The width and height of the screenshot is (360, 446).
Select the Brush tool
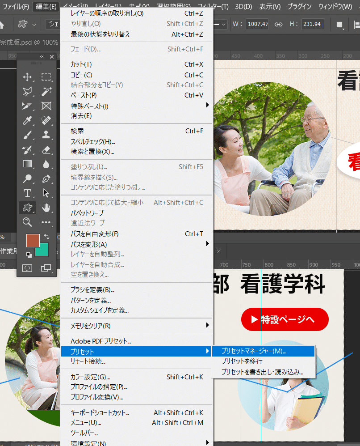coord(27,135)
